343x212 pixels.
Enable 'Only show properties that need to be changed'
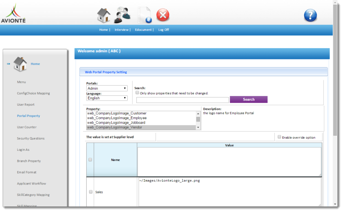tap(137, 93)
